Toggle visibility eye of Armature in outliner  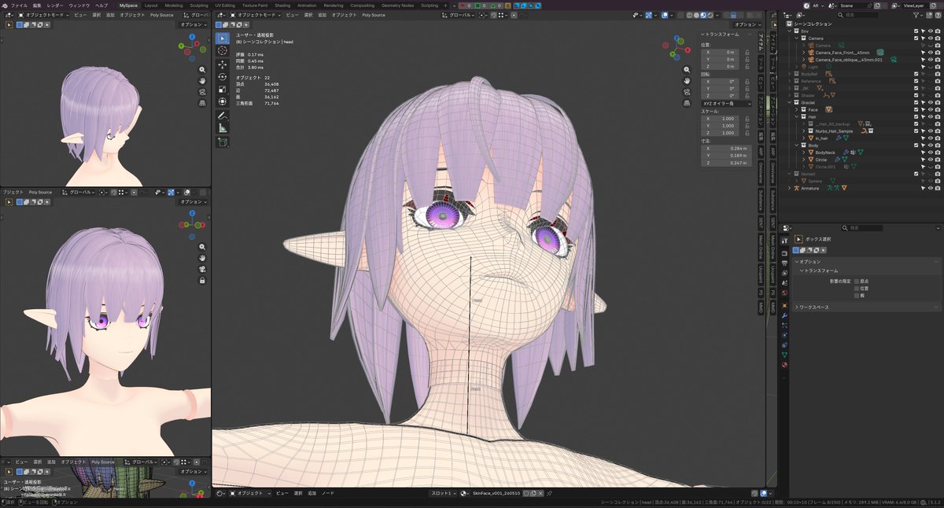click(931, 188)
